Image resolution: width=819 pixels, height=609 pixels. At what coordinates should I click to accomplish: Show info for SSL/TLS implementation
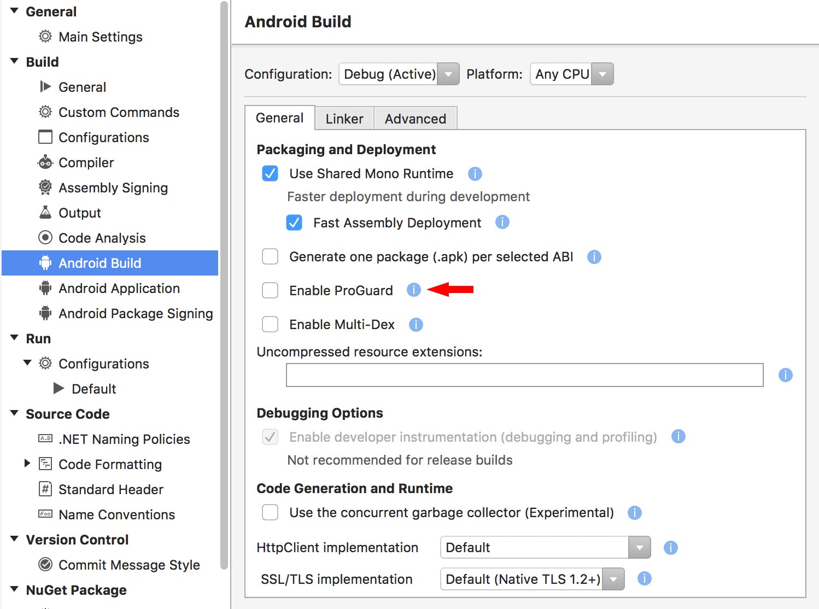click(x=645, y=578)
